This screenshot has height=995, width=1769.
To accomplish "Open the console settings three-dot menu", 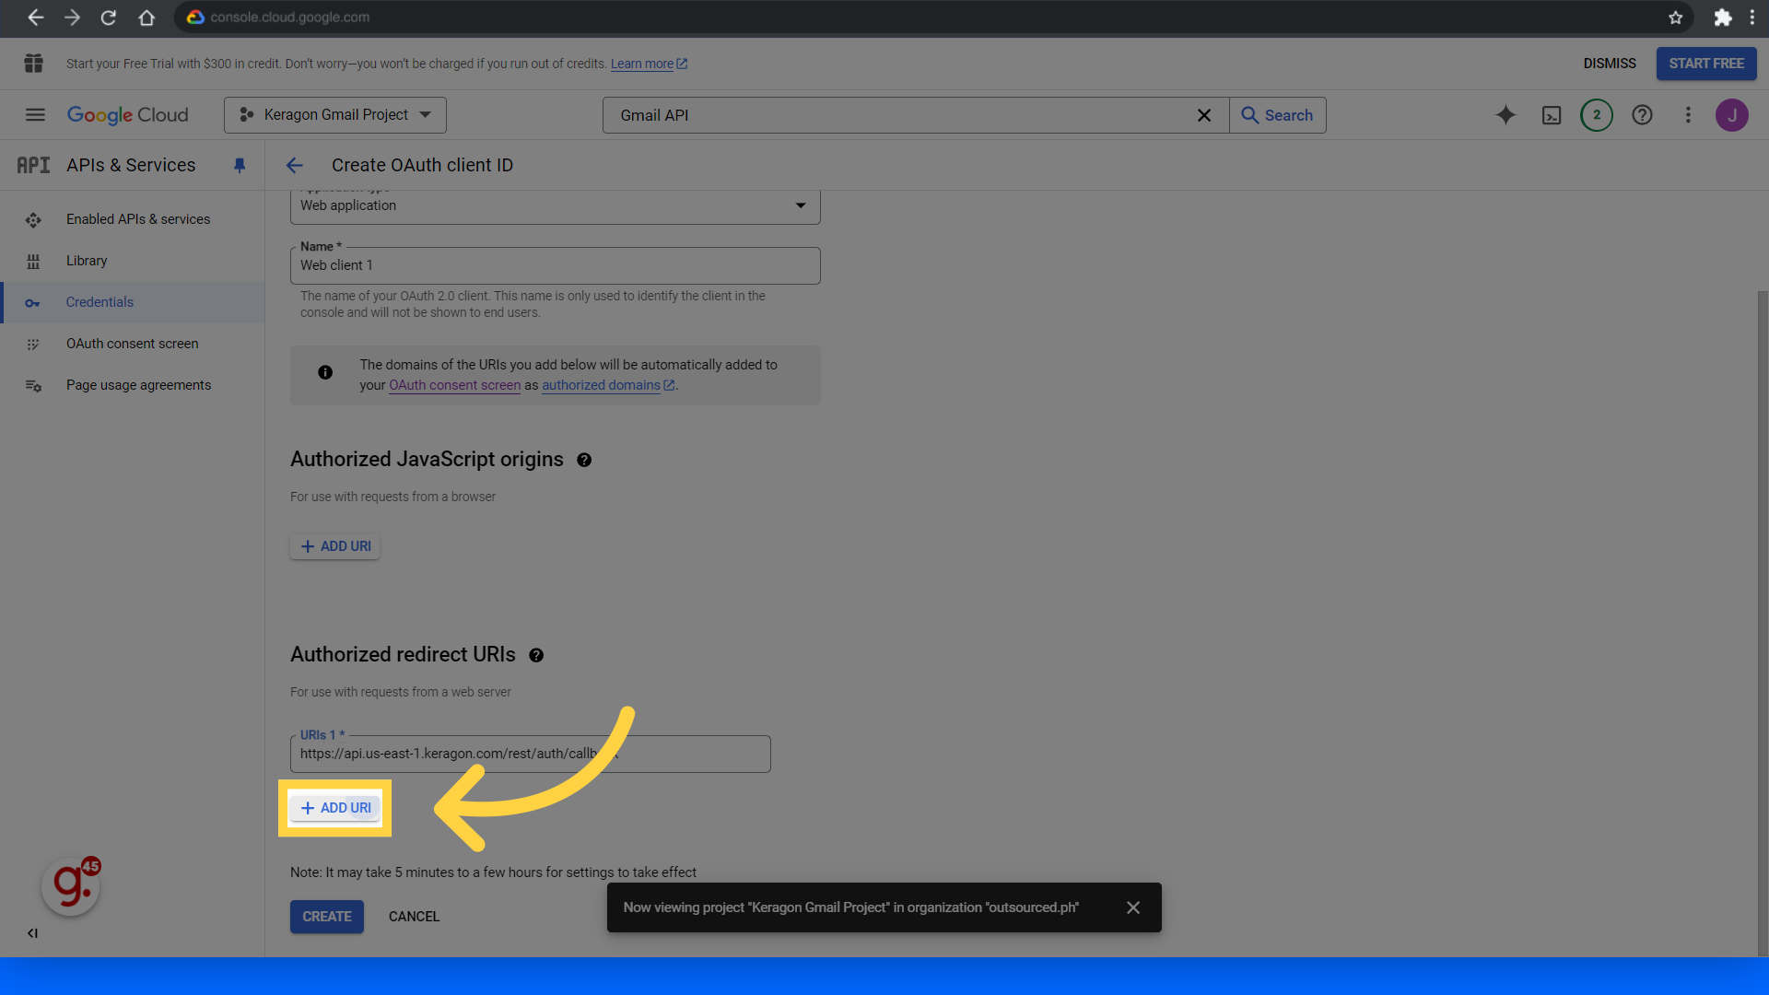I will coord(1688,115).
